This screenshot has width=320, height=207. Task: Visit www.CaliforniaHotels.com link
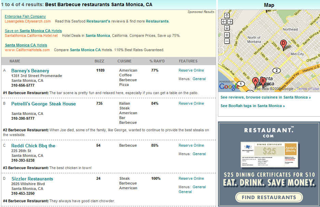[27, 50]
